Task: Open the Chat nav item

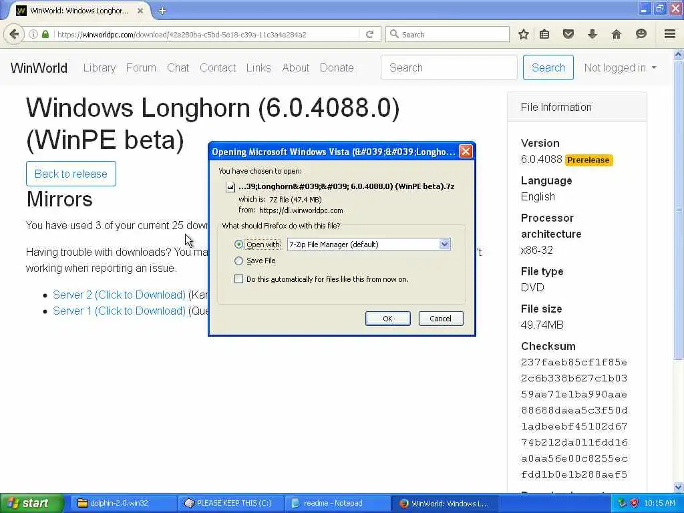Action: point(178,67)
